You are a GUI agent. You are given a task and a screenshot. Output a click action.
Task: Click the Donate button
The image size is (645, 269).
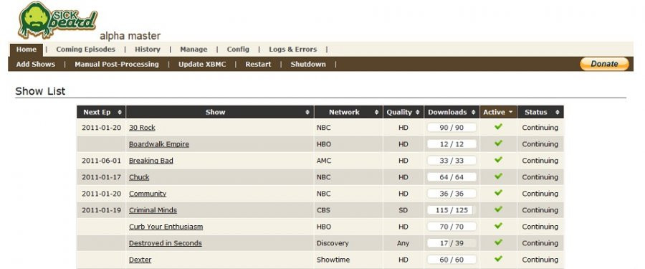[604, 64]
